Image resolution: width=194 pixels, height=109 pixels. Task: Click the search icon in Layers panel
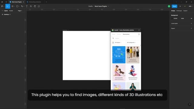(x=2, y=11)
